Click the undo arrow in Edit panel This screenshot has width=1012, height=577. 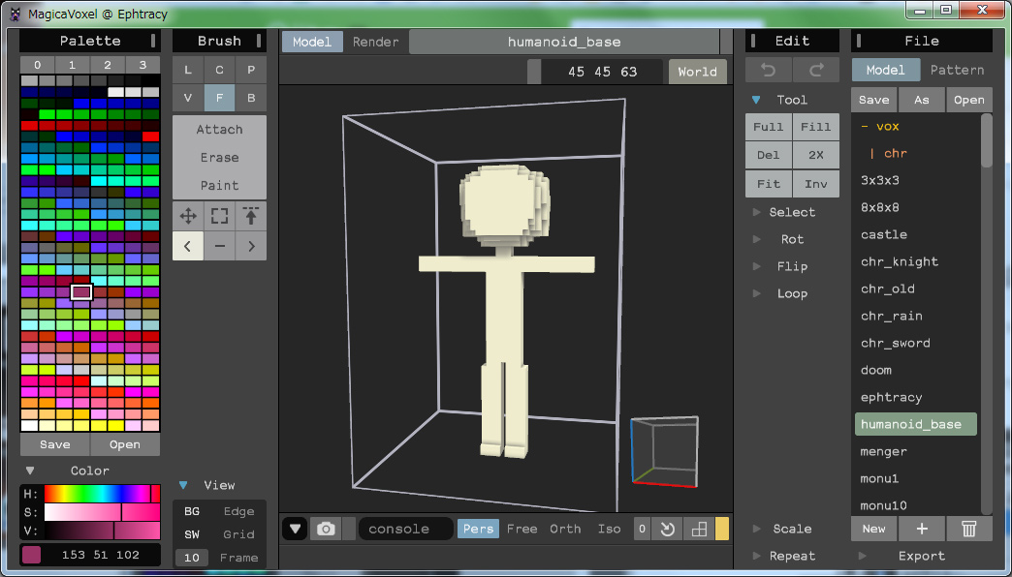point(768,71)
